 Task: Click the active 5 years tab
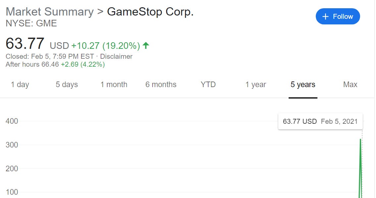[303, 84]
